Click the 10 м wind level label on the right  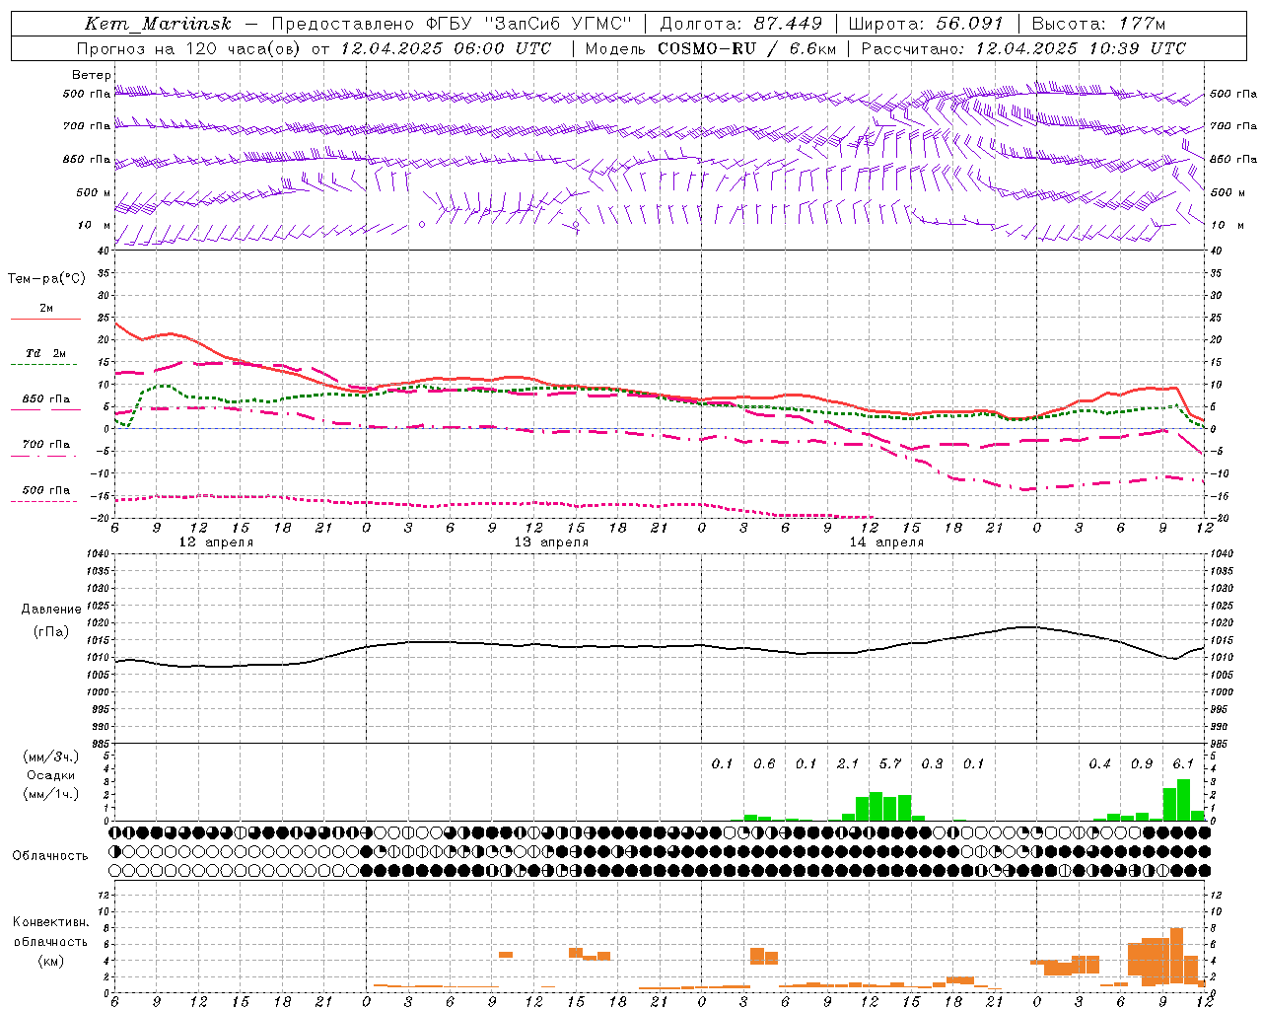pyautogui.click(x=1227, y=225)
